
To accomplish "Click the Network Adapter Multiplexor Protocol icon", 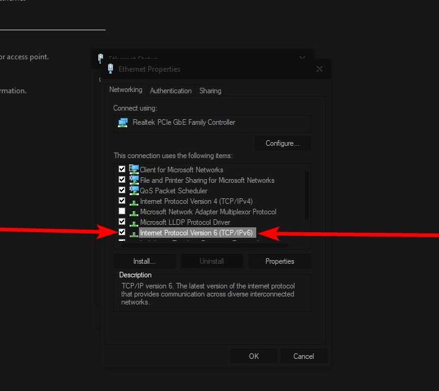I will tap(134, 212).
